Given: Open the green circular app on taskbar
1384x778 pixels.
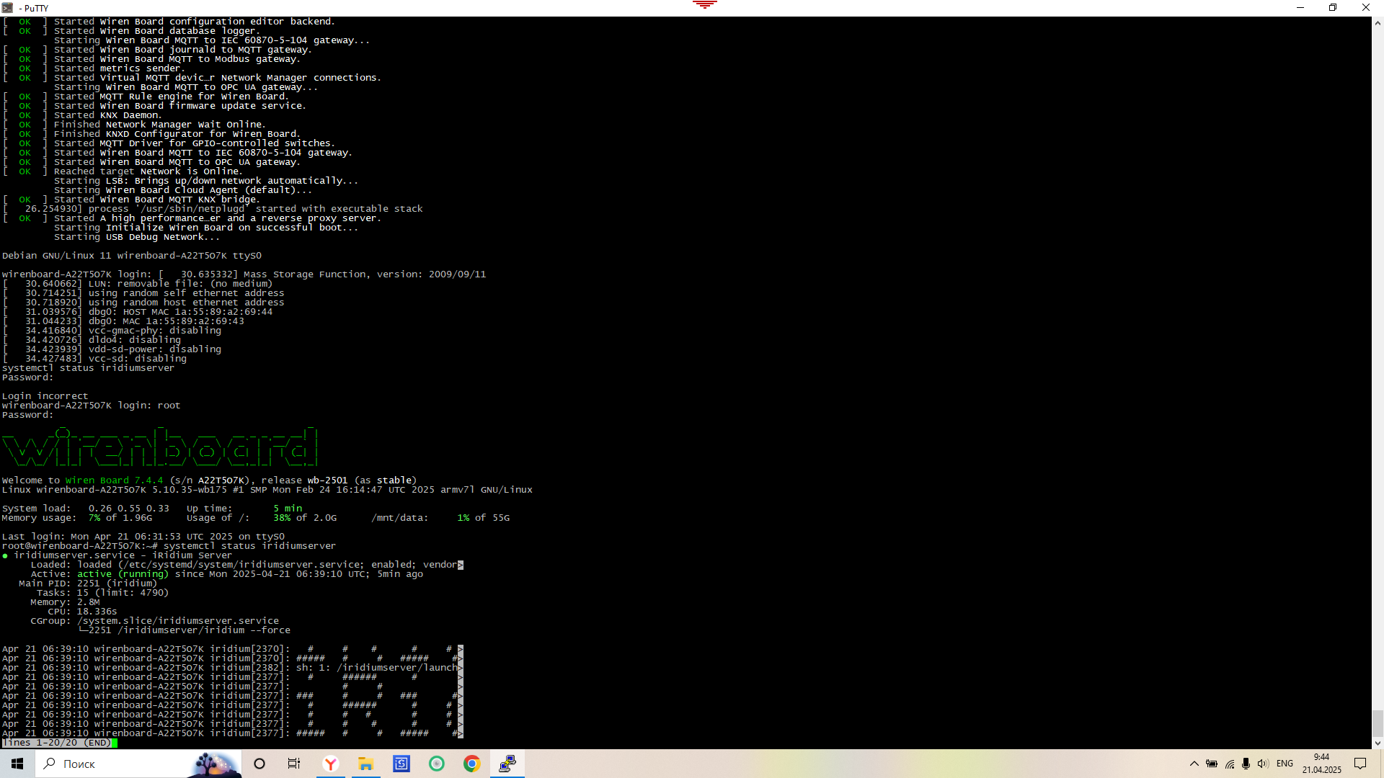Looking at the screenshot, I should point(437,764).
